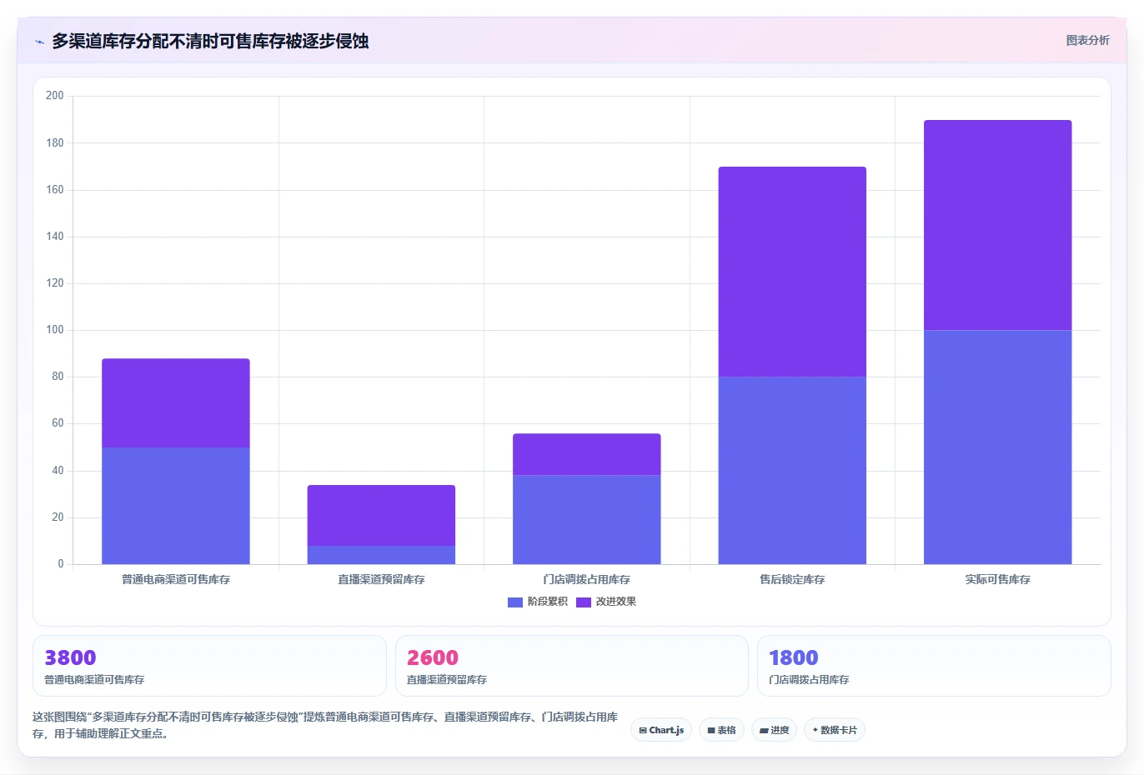Screen dimensions: 1144x775
Task: Click the chart title 多渠道库存分配不清时可售库存被逐步侵蚀
Action: [x=210, y=41]
